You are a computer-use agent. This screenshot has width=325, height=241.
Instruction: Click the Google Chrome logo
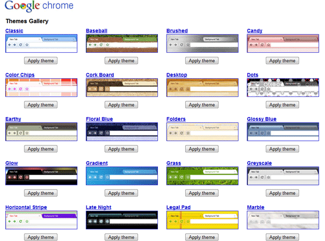pos(39,6)
